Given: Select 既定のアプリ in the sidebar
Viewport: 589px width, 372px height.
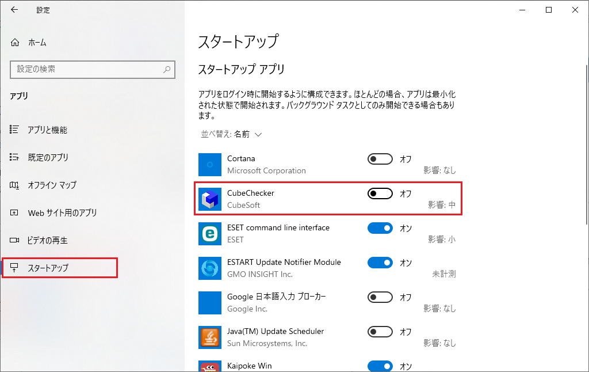Looking at the screenshot, I should [x=48, y=158].
